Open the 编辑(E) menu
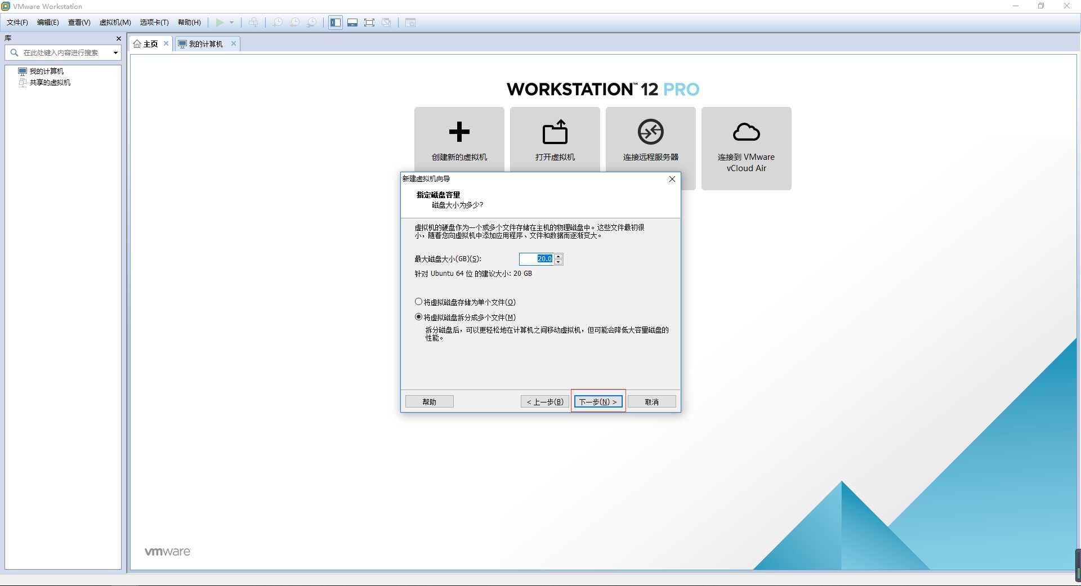 48,23
